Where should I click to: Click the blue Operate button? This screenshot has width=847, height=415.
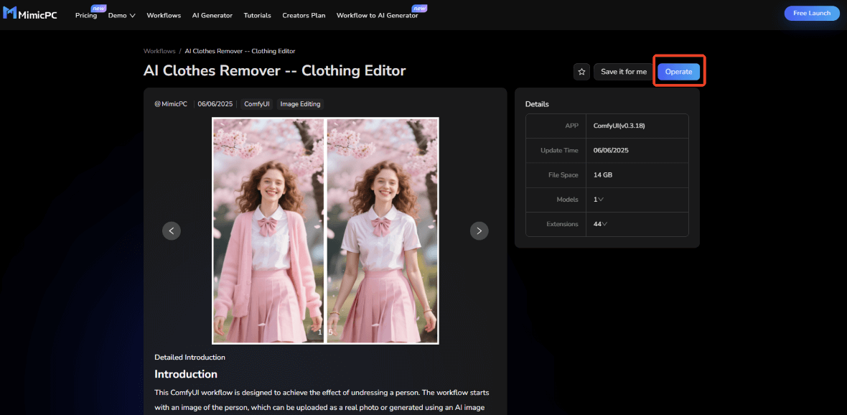tap(678, 72)
